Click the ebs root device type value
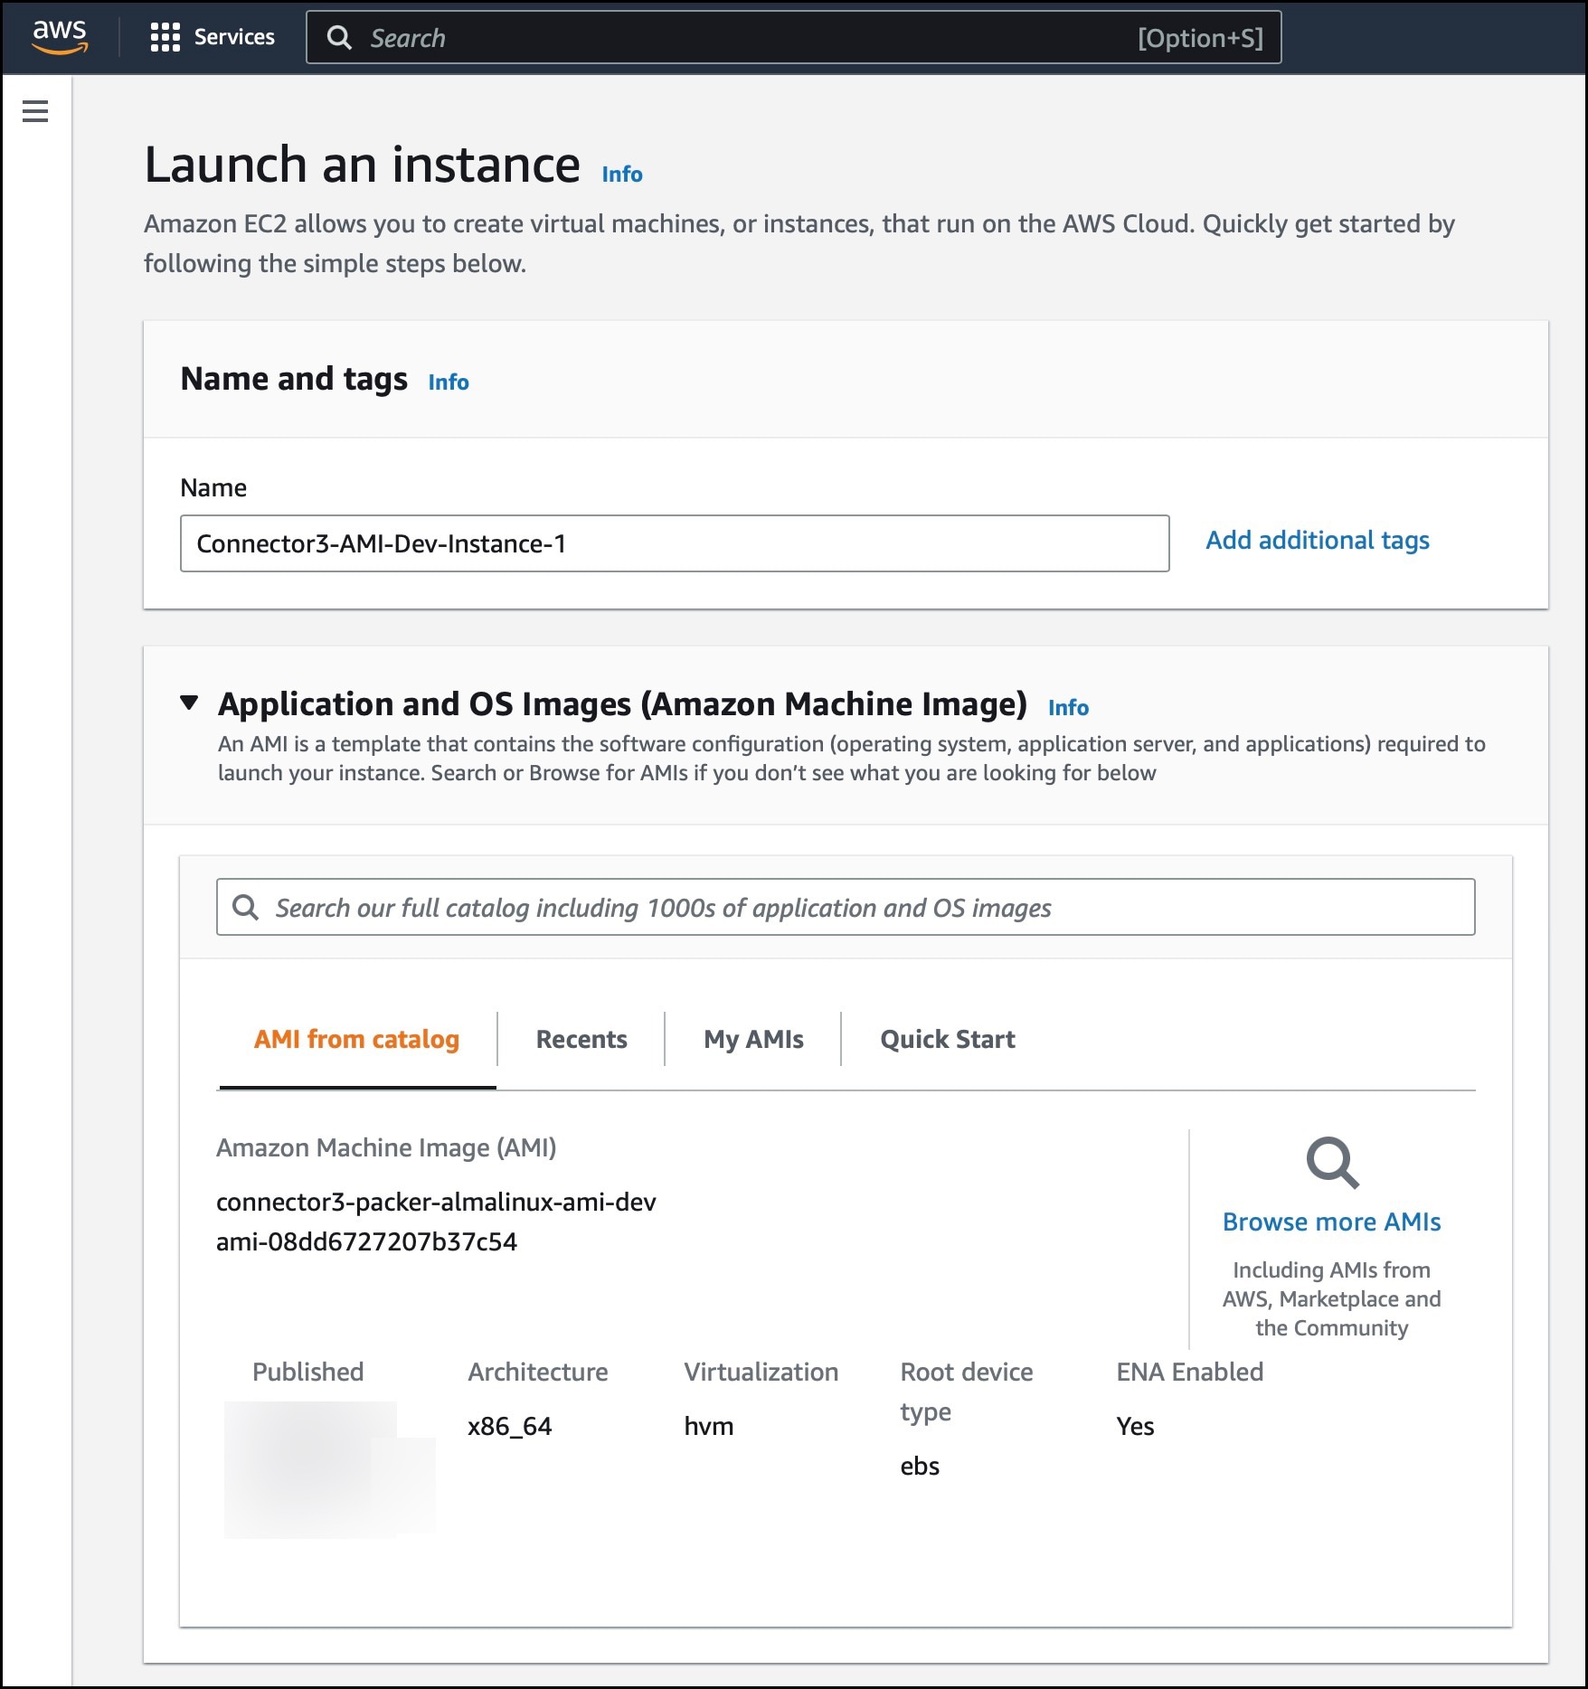 (x=920, y=1466)
